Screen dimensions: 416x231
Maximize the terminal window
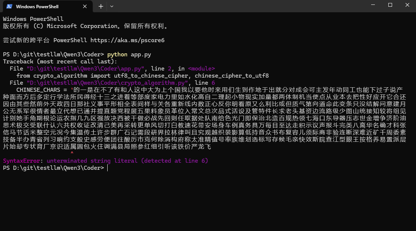click(x=390, y=5)
